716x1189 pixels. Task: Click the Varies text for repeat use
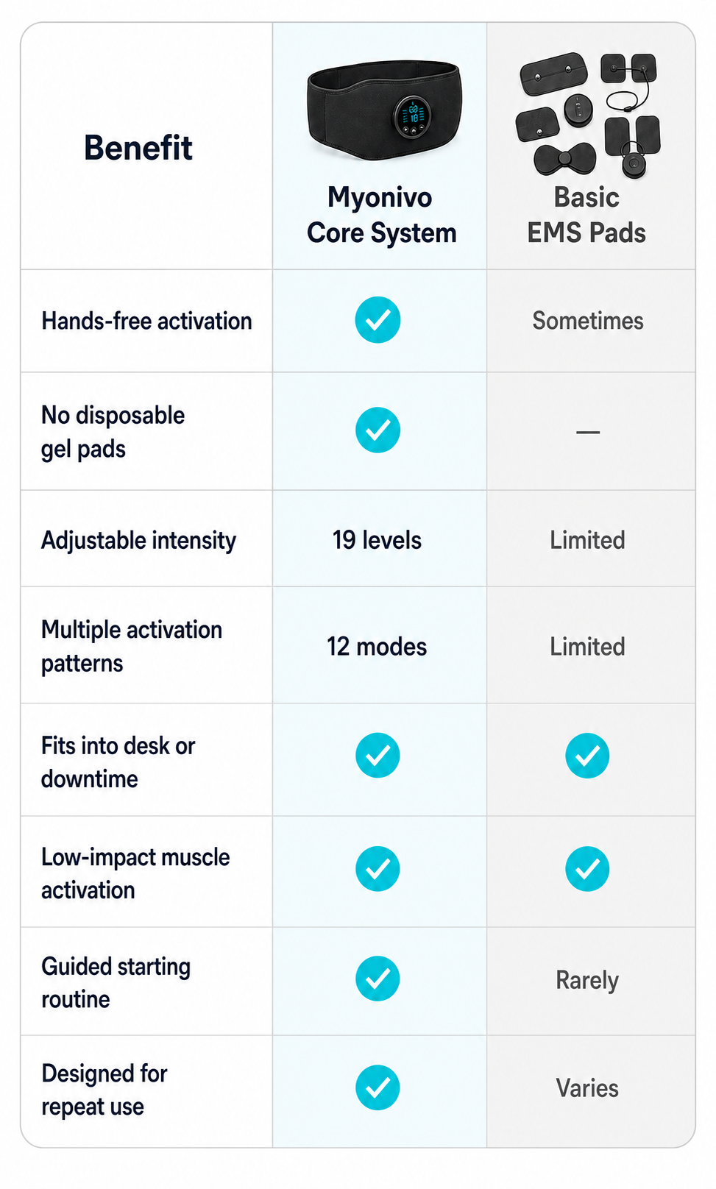coord(587,1088)
